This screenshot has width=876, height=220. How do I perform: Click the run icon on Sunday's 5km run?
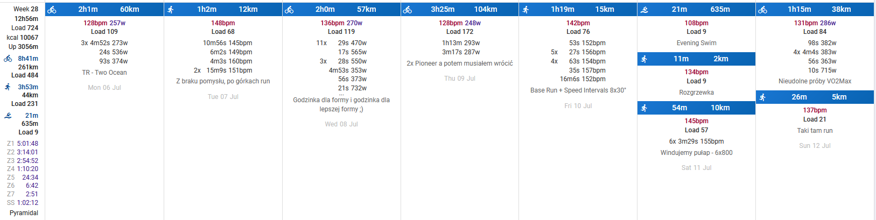pyautogui.click(x=762, y=97)
